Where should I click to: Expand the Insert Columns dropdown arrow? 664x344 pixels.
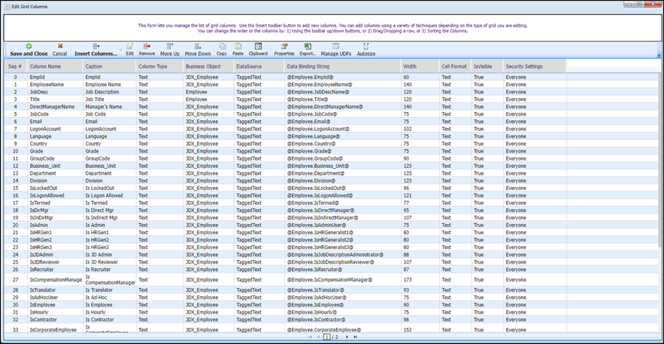pyautogui.click(x=121, y=50)
